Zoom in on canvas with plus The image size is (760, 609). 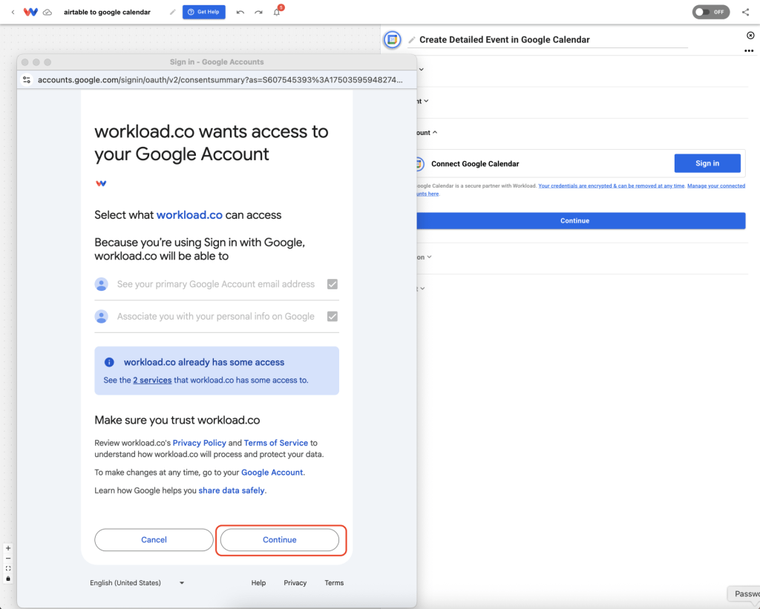(7, 548)
